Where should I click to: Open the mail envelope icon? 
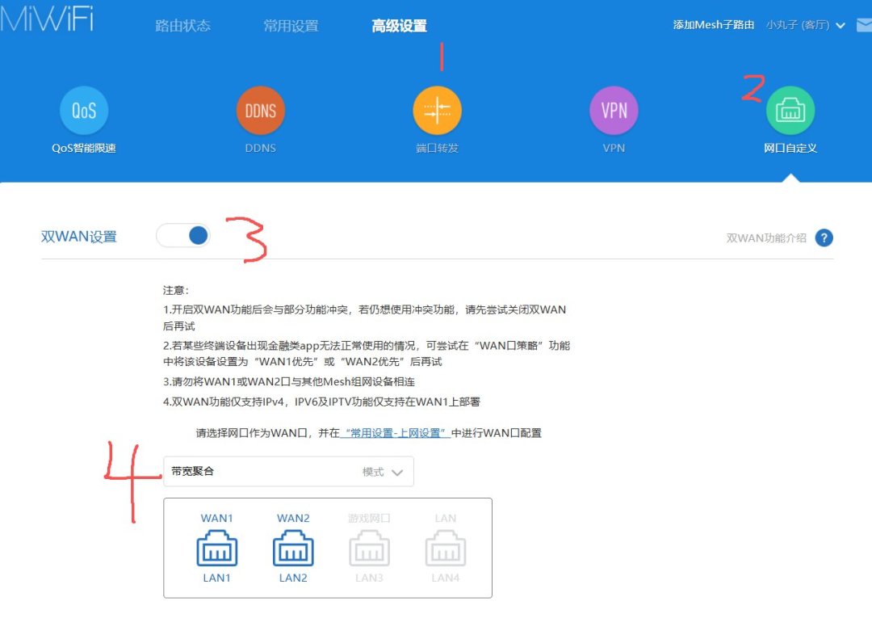[x=864, y=25]
